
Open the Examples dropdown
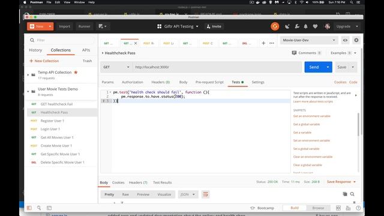343,53
